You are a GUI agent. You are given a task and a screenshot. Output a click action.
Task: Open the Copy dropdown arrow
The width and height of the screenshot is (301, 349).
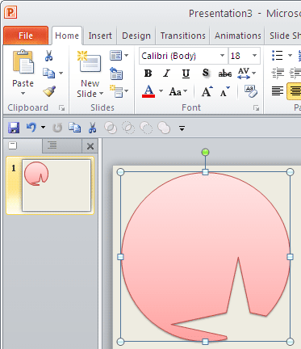pyautogui.click(x=61, y=73)
